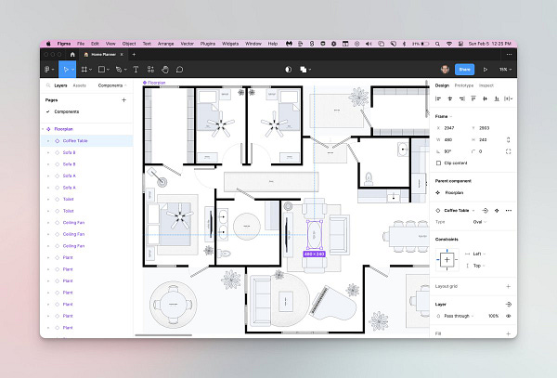
Task: Align selection right
Action: pyautogui.click(x=461, y=98)
